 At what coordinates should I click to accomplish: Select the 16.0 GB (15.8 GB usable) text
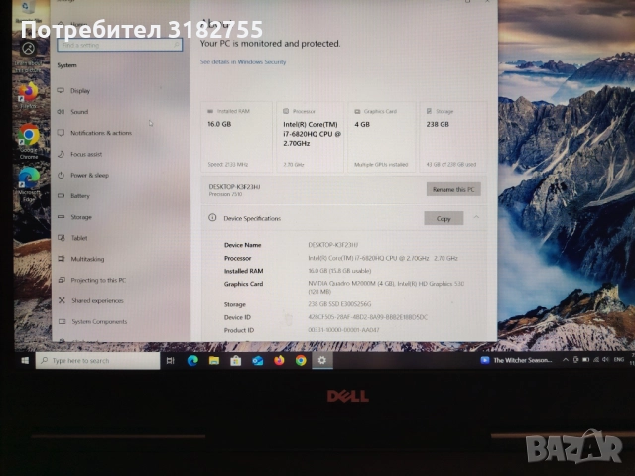pyautogui.click(x=339, y=271)
